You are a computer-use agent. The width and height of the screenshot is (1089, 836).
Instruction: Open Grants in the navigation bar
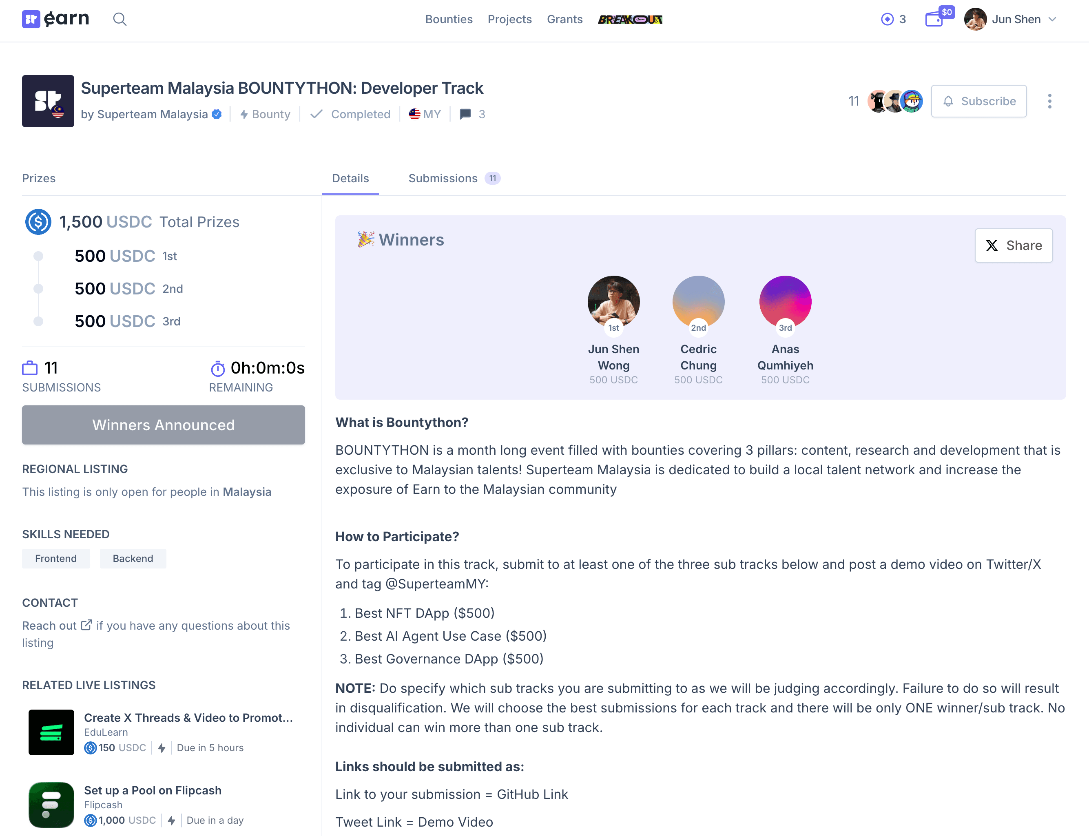tap(564, 20)
